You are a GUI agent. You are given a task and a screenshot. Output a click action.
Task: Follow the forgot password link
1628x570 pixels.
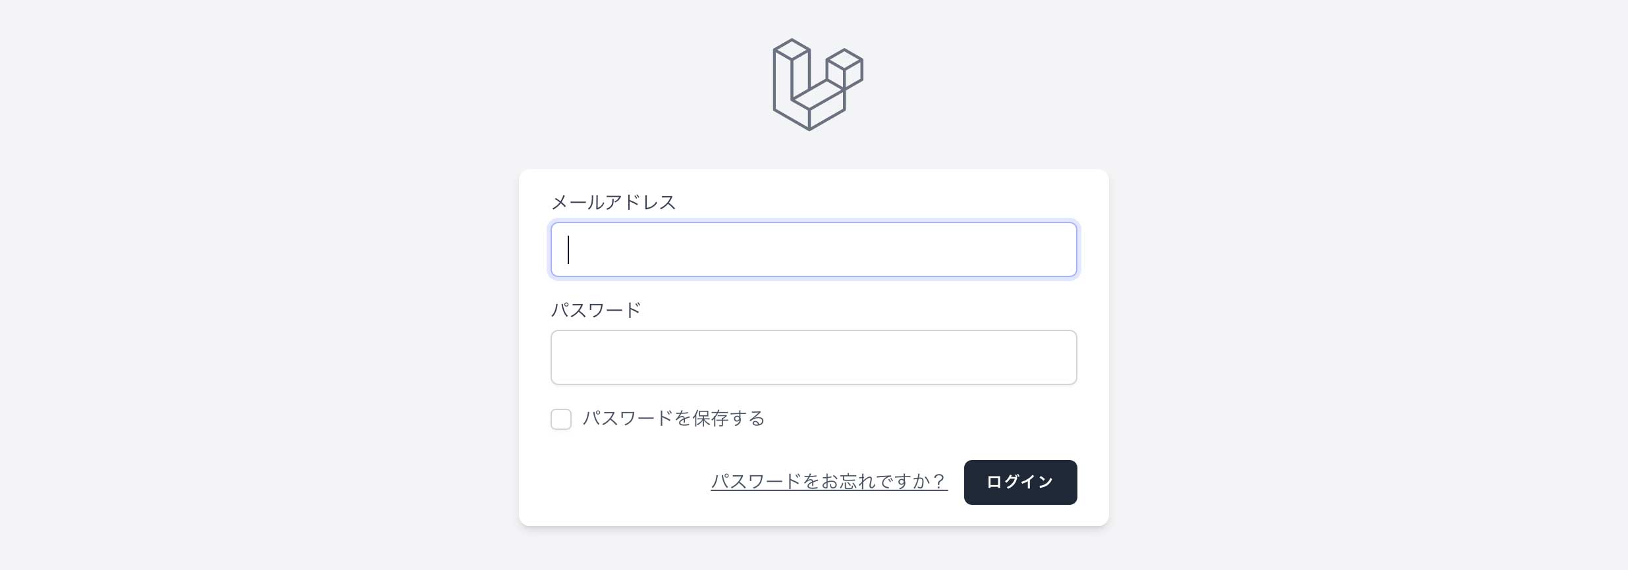tap(828, 482)
